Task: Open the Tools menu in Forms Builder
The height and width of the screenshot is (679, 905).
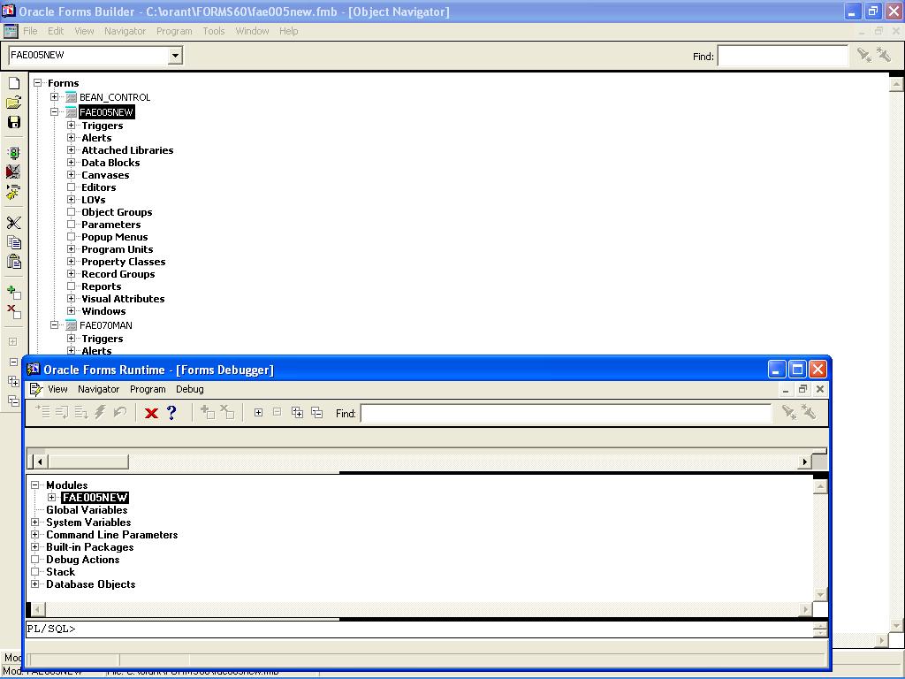Action: click(214, 31)
